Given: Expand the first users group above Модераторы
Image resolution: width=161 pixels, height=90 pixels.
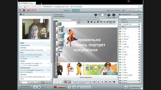Looking at the screenshot, I should tap(120, 19).
